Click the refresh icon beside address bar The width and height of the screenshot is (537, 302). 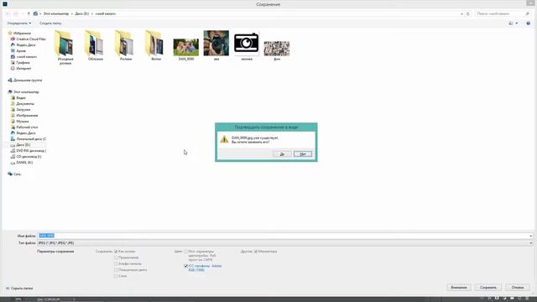(468, 13)
